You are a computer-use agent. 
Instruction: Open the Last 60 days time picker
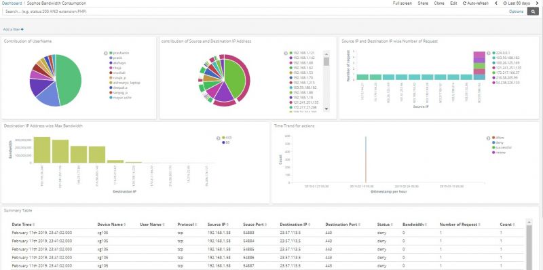tap(517, 3)
